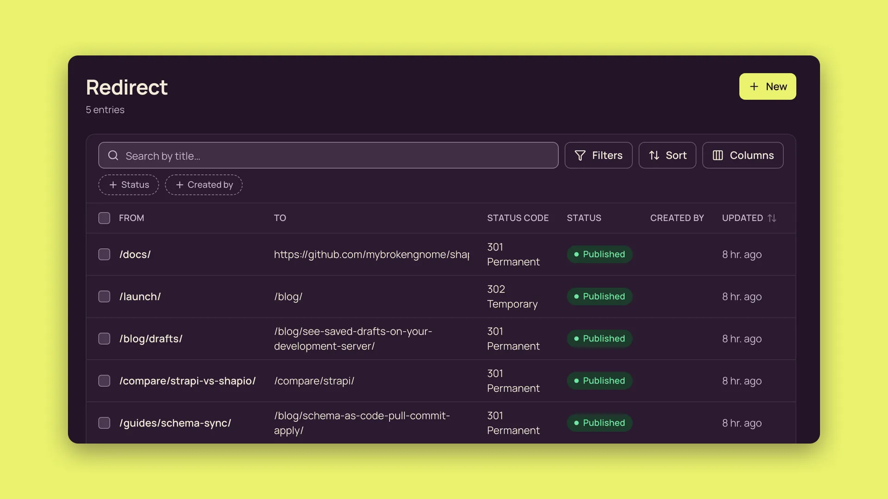
Task: Click the TO column header
Action: (280, 218)
